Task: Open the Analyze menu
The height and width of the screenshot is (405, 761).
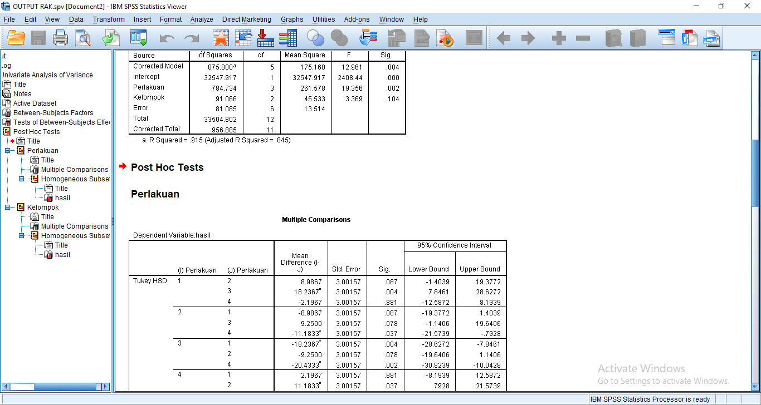Action: tap(202, 19)
